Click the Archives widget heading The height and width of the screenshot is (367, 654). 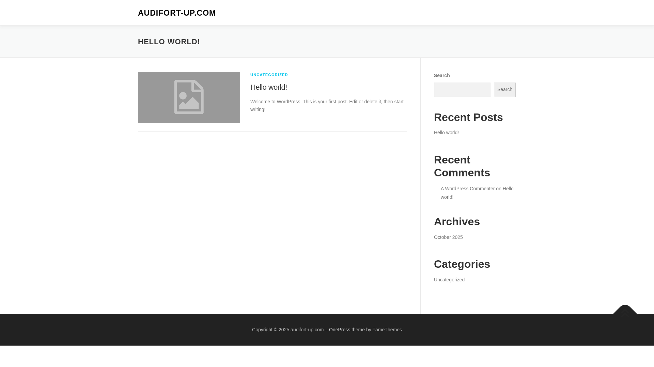point(456,222)
